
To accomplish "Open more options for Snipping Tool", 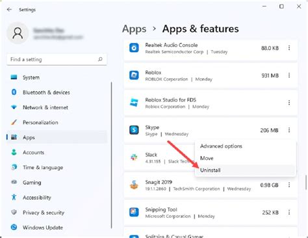I will tap(289, 212).
